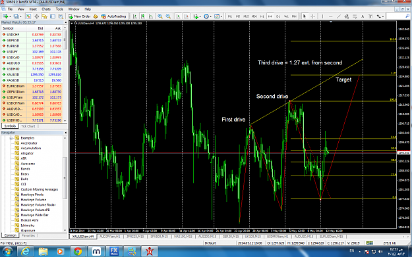Toggle chart shift icon

(x=187, y=16)
